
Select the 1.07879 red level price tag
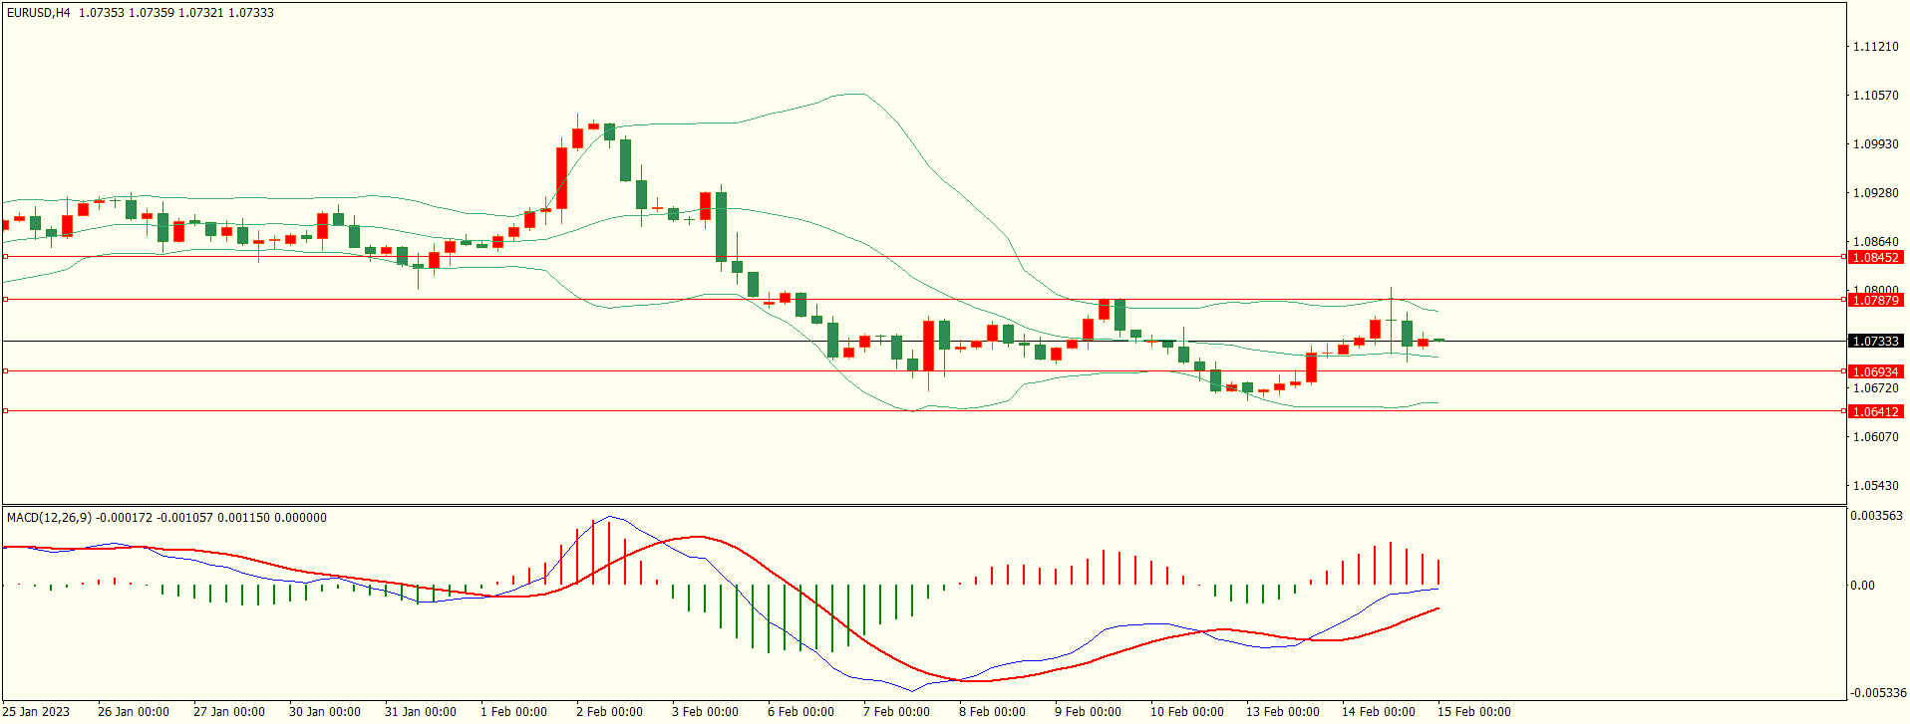pos(1874,301)
